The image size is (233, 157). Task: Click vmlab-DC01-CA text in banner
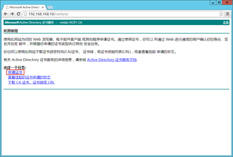[71, 22]
